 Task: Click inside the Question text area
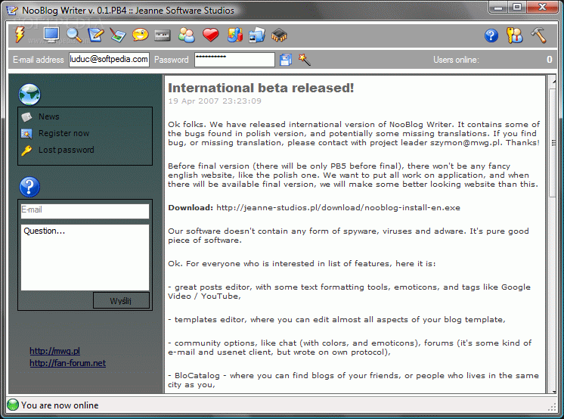85,257
